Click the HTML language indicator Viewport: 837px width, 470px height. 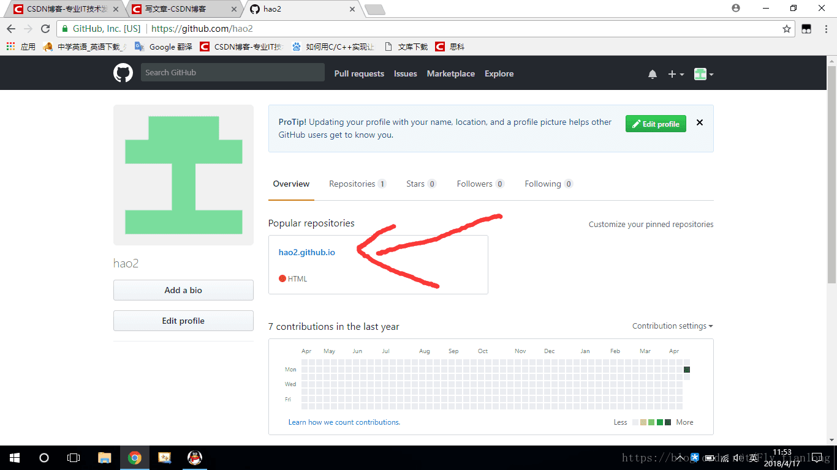pyautogui.click(x=293, y=279)
